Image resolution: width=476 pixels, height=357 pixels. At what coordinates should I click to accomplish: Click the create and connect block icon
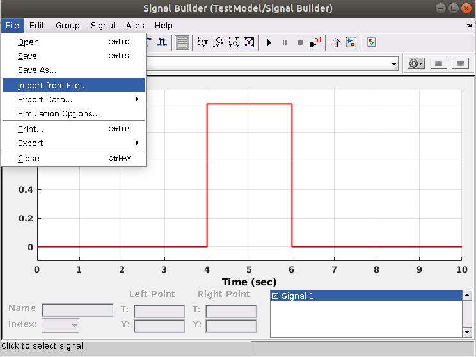coord(351,42)
